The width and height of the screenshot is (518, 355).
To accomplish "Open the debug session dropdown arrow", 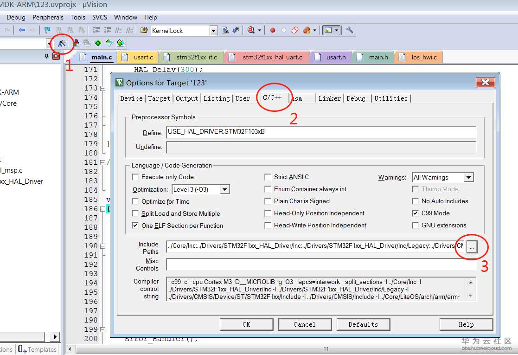I will click(260, 31).
